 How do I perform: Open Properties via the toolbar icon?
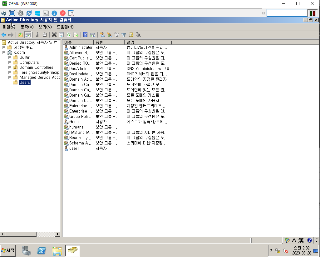62,35
